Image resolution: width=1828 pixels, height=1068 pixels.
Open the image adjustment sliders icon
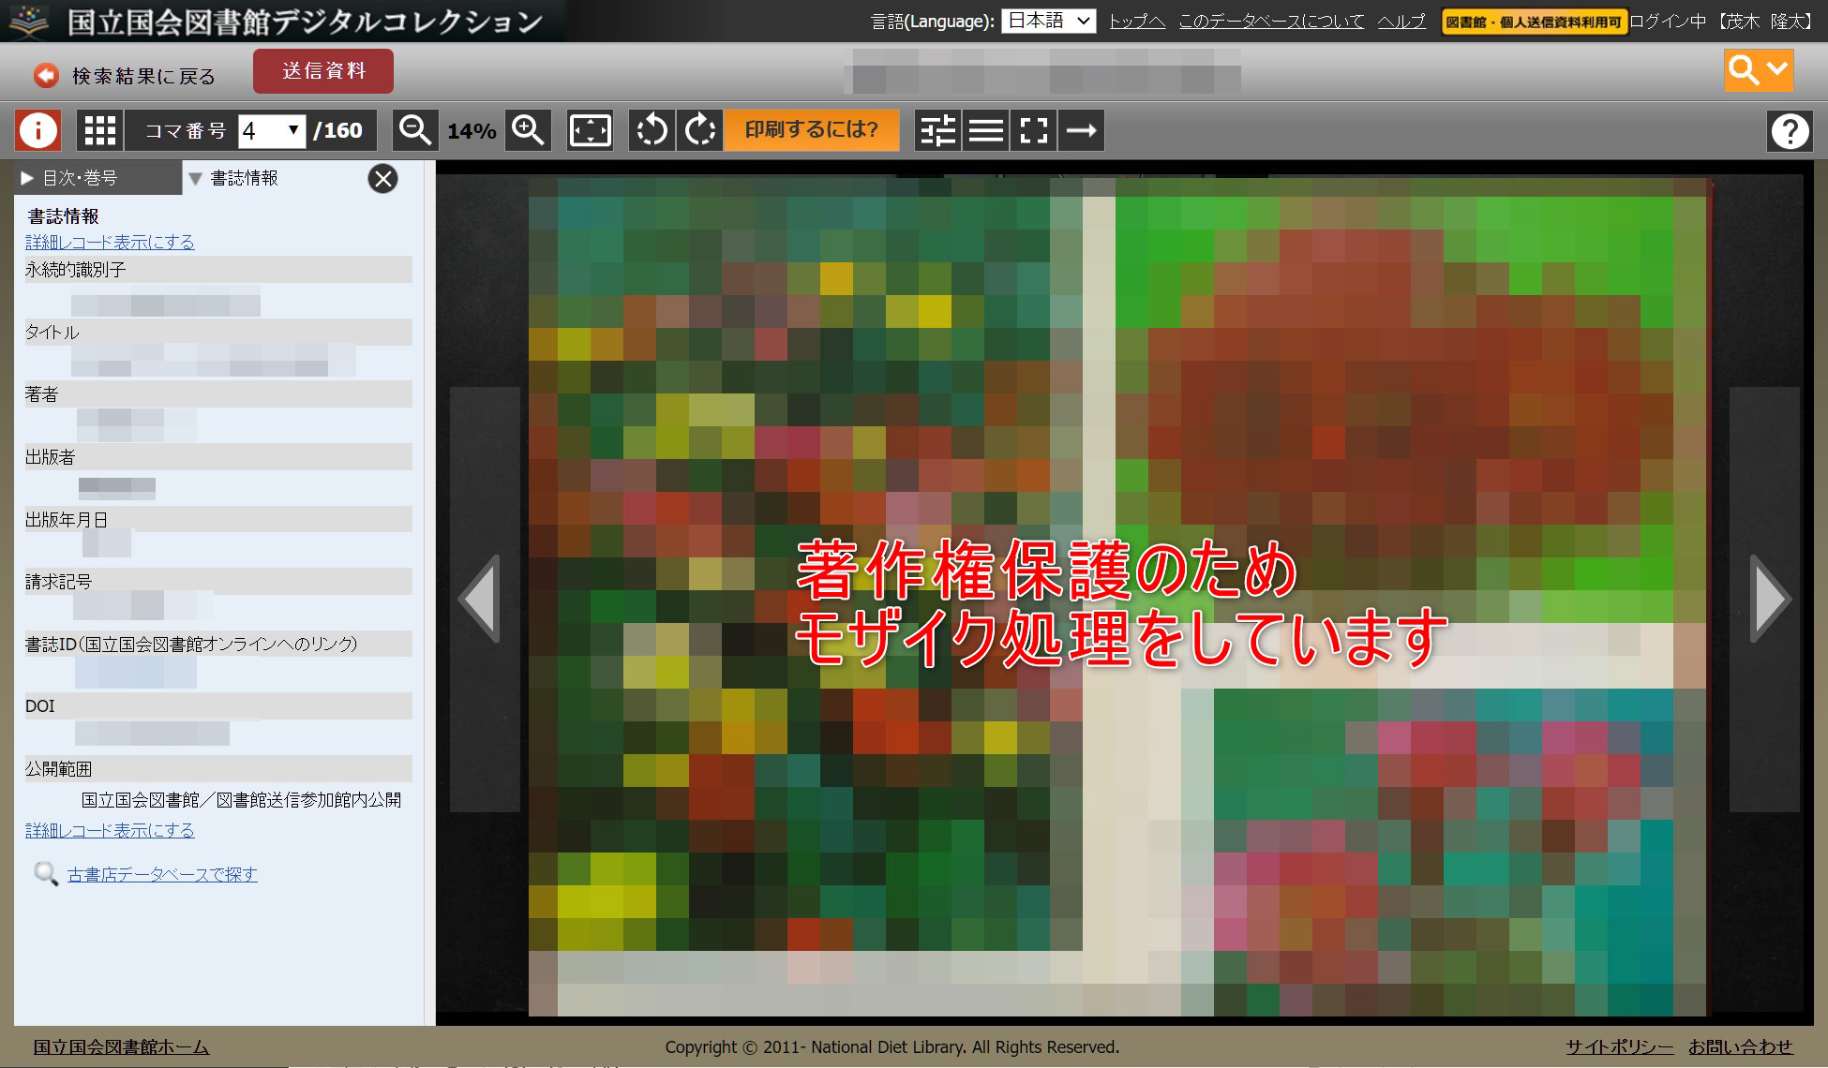coord(937,130)
